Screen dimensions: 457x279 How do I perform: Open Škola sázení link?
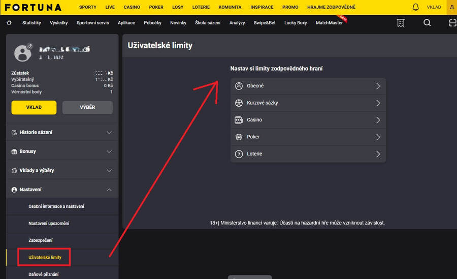click(208, 23)
